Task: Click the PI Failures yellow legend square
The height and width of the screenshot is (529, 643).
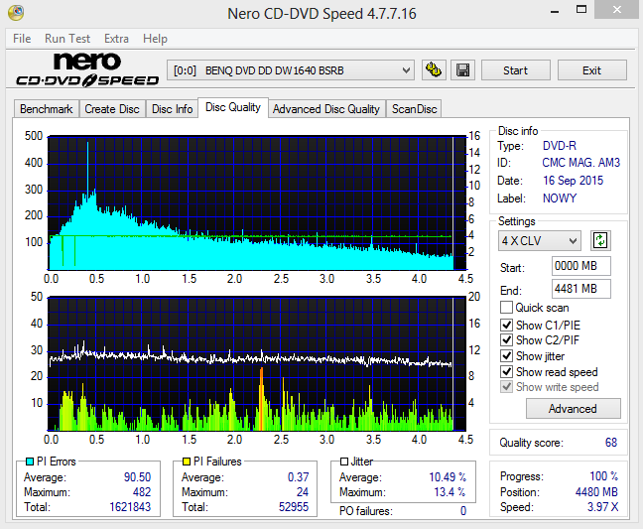Action: 187,462
